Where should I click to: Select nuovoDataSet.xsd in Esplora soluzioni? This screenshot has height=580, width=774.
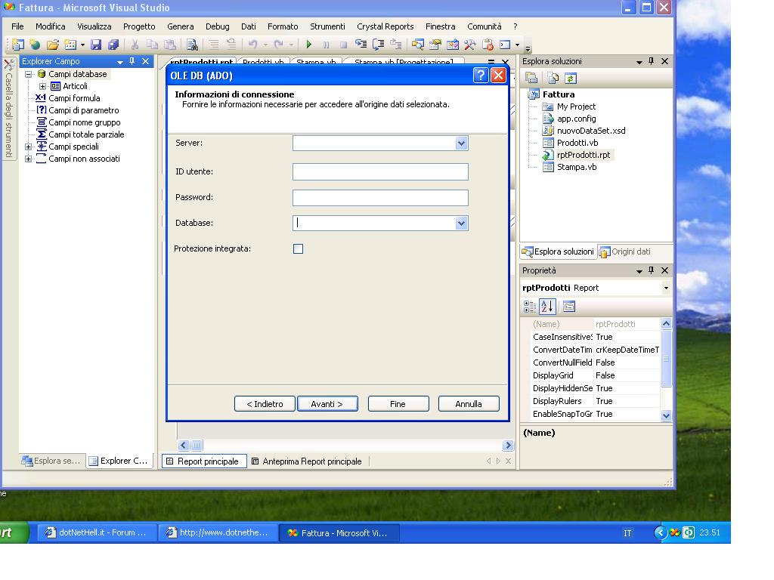[590, 131]
